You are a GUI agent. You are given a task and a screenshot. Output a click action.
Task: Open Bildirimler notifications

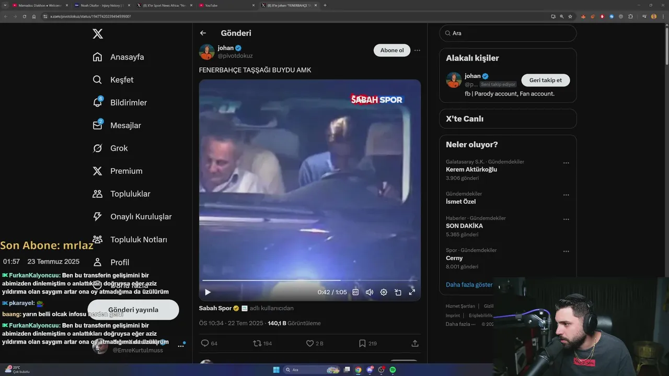coord(120,102)
